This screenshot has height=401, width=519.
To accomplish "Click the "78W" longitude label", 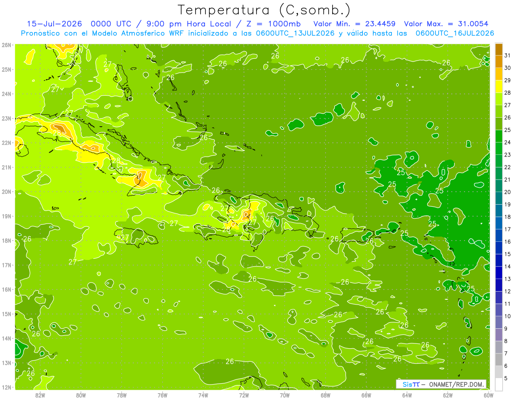I will [x=122, y=395].
